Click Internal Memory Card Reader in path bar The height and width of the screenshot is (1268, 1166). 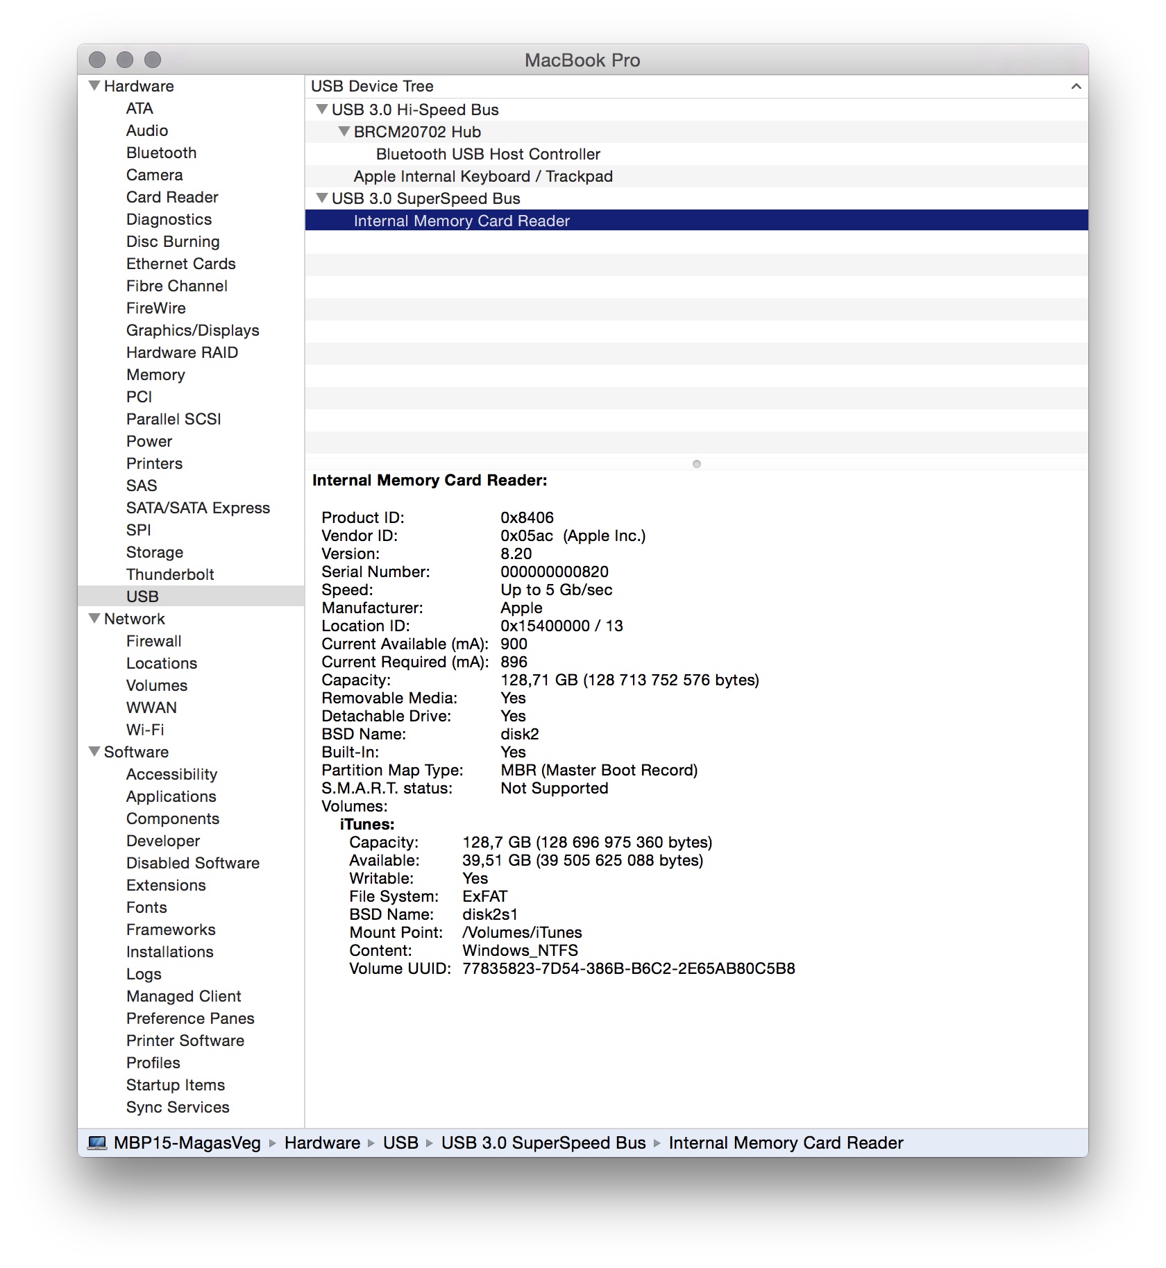[x=786, y=1142]
